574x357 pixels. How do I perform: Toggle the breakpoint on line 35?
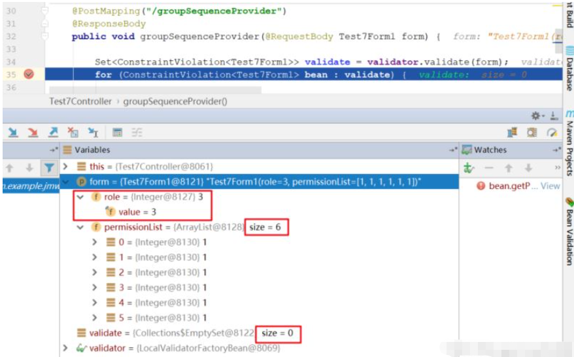29,75
